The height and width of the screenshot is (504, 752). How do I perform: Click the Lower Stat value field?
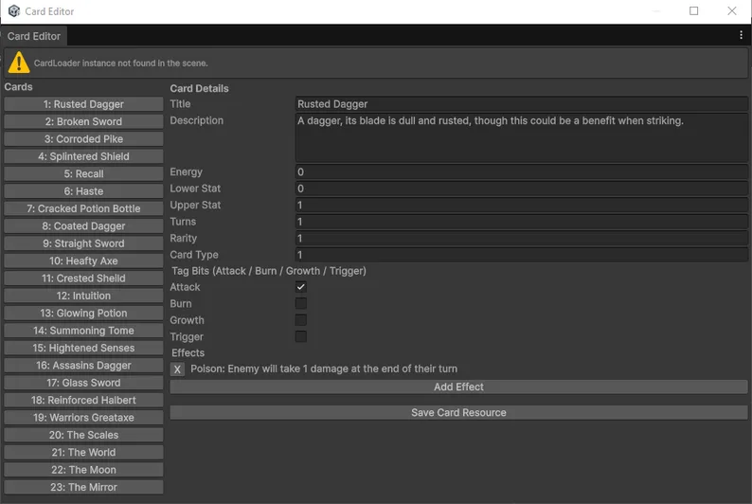tap(521, 189)
